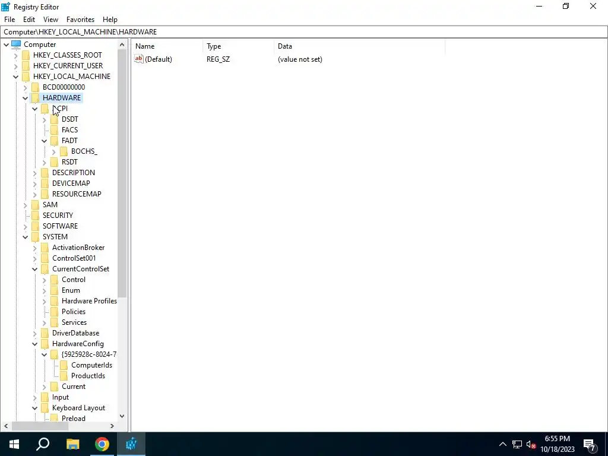Click the registry path address bar
608x456 pixels.
pos(304,32)
